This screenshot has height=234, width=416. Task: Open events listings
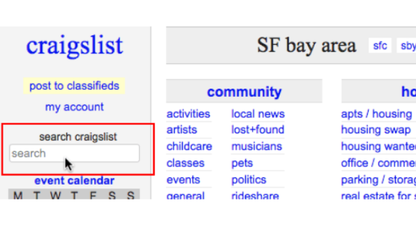pyautogui.click(x=183, y=180)
